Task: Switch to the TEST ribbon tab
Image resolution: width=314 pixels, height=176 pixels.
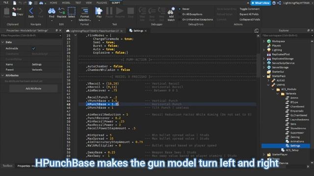Action: pos(78,3)
